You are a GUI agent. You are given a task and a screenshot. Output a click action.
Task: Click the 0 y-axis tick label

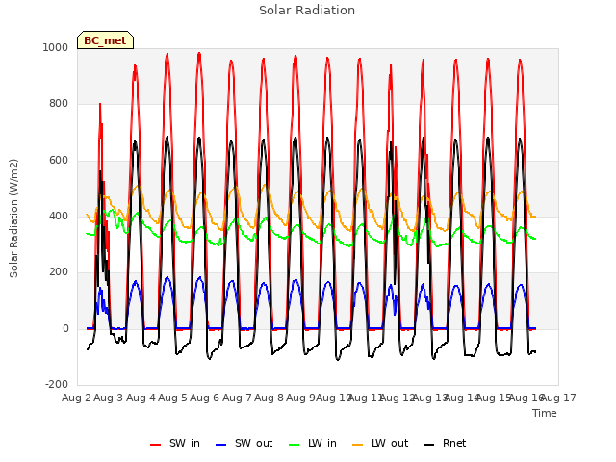pyautogui.click(x=65, y=329)
